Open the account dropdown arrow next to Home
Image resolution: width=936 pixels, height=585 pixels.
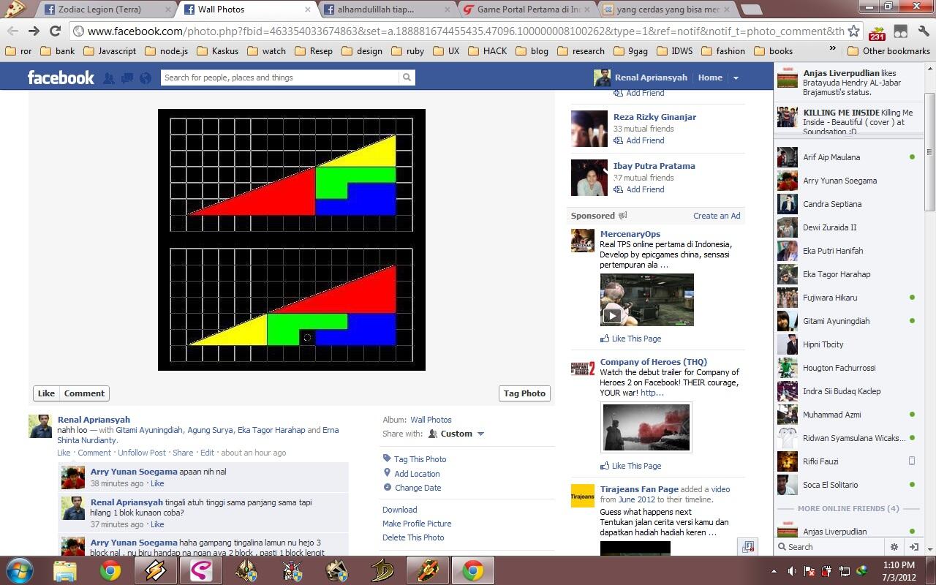click(736, 78)
